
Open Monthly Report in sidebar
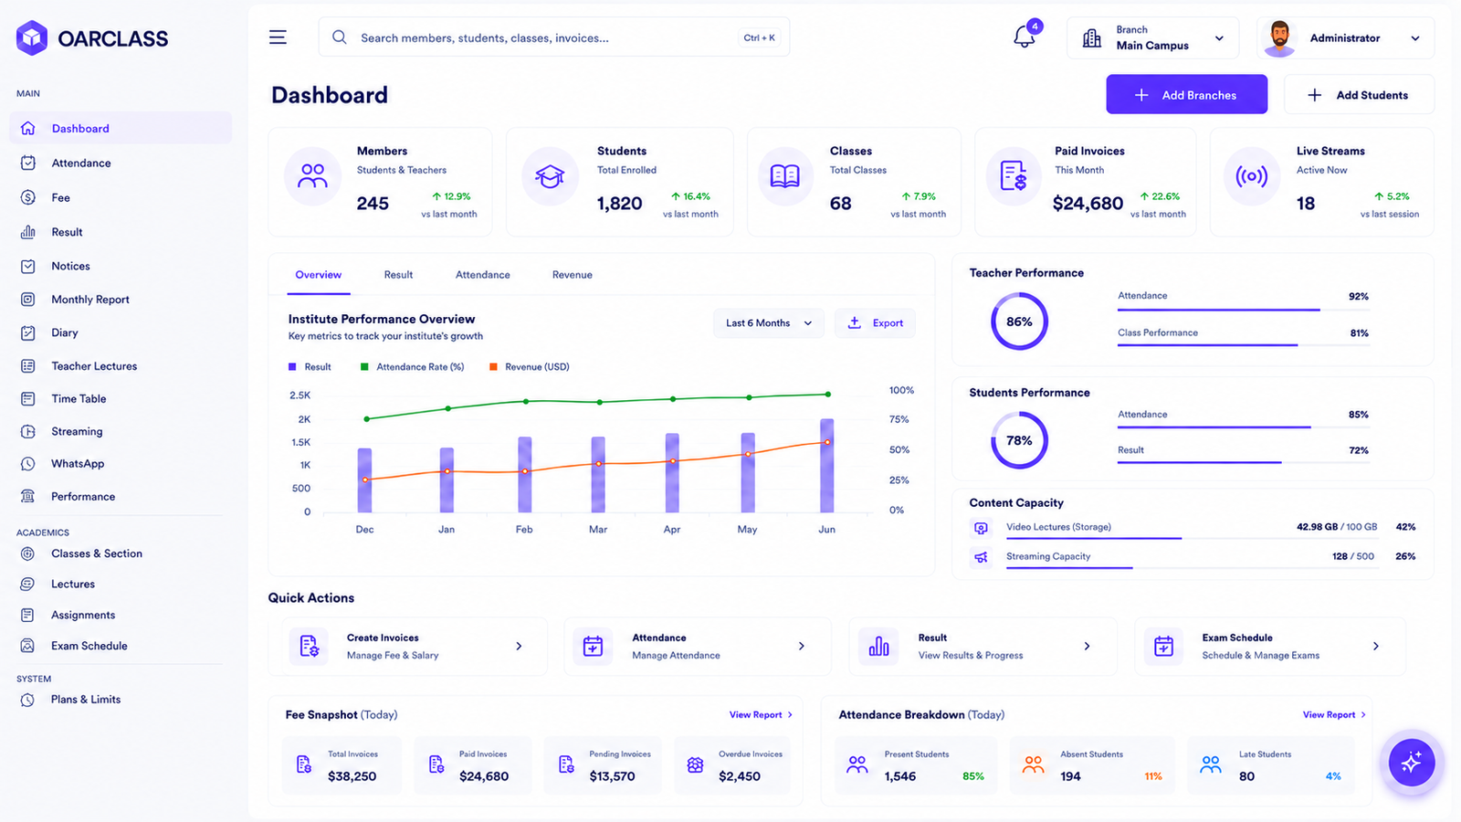121,300
